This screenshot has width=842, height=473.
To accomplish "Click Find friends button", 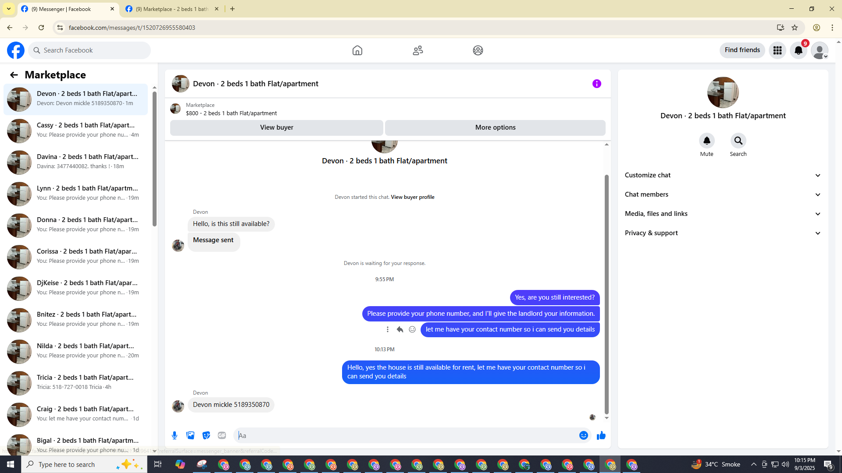I will (742, 50).
